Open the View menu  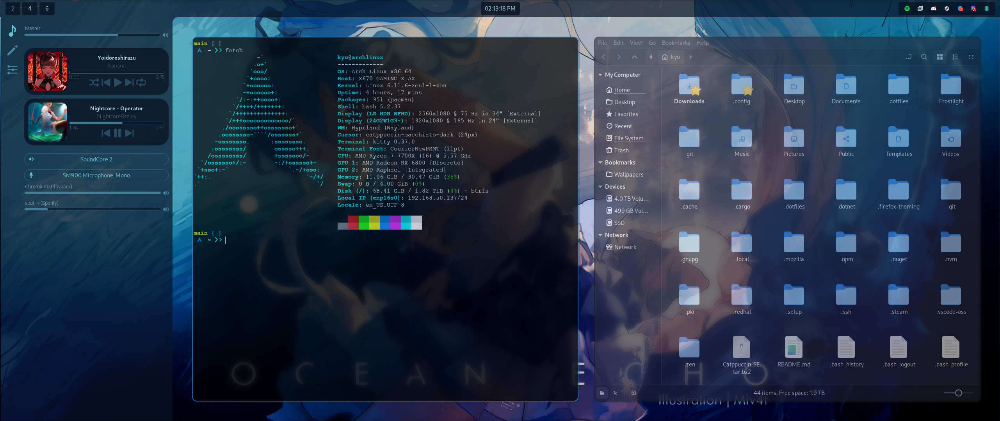click(636, 43)
